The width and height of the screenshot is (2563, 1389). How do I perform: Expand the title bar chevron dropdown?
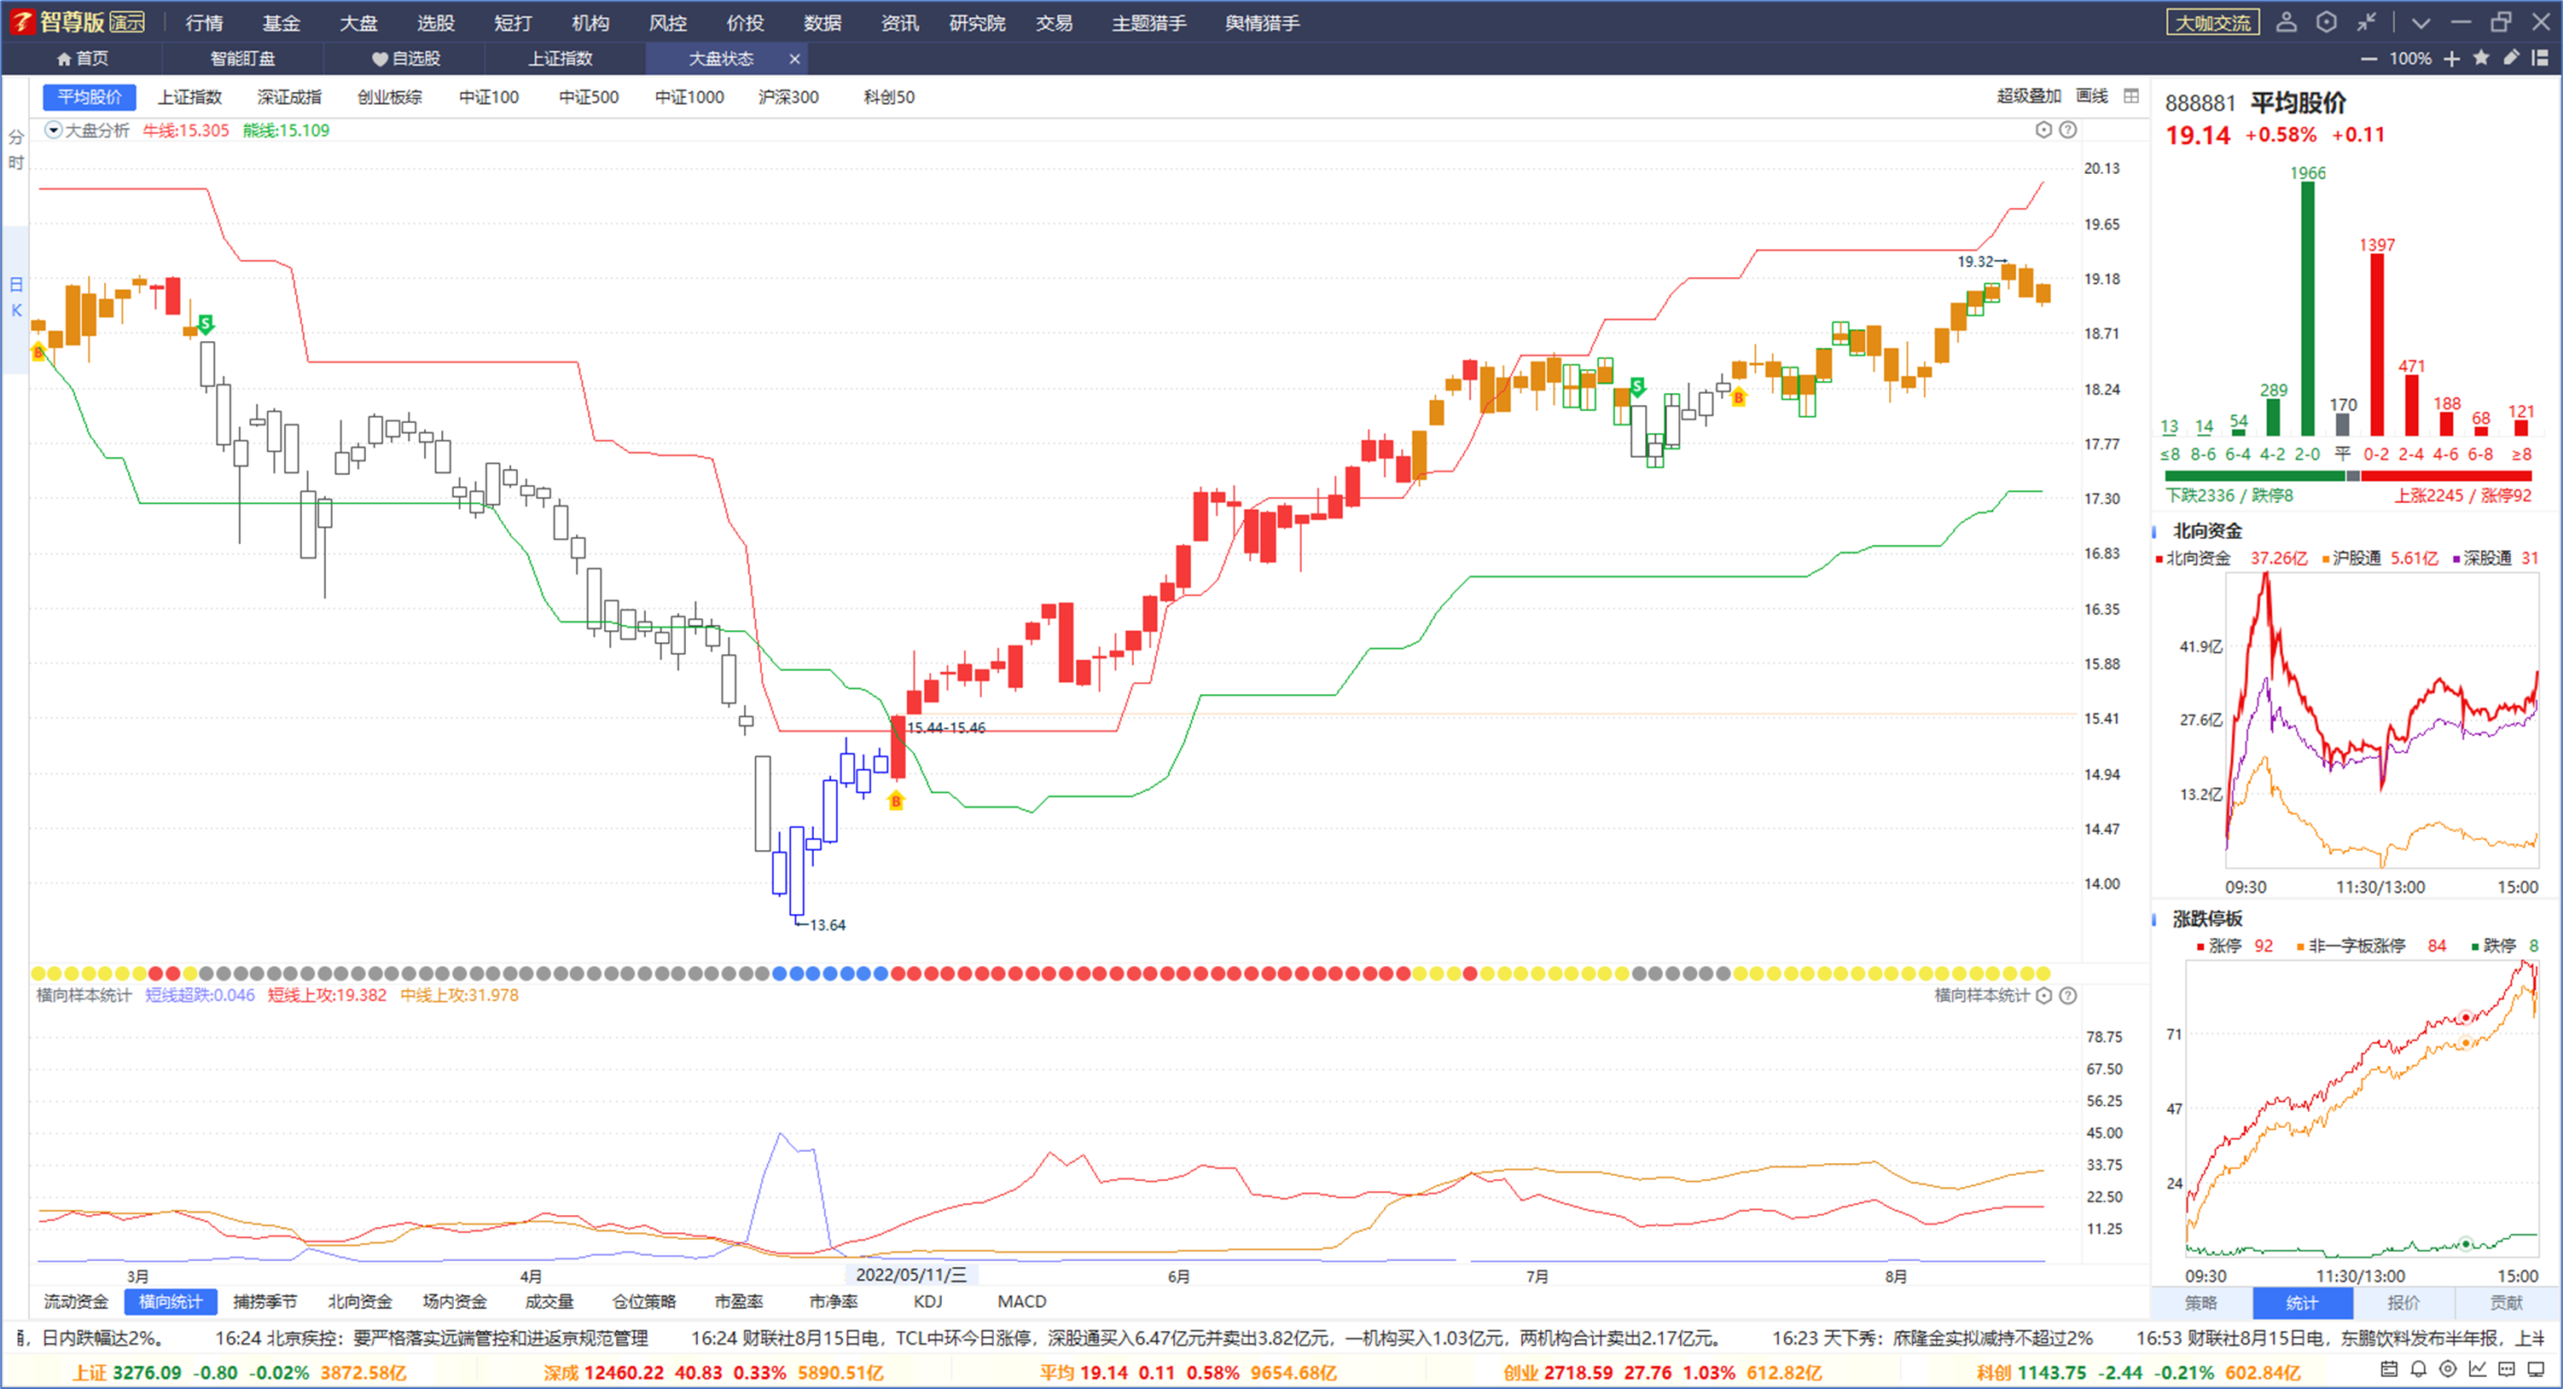click(2421, 23)
